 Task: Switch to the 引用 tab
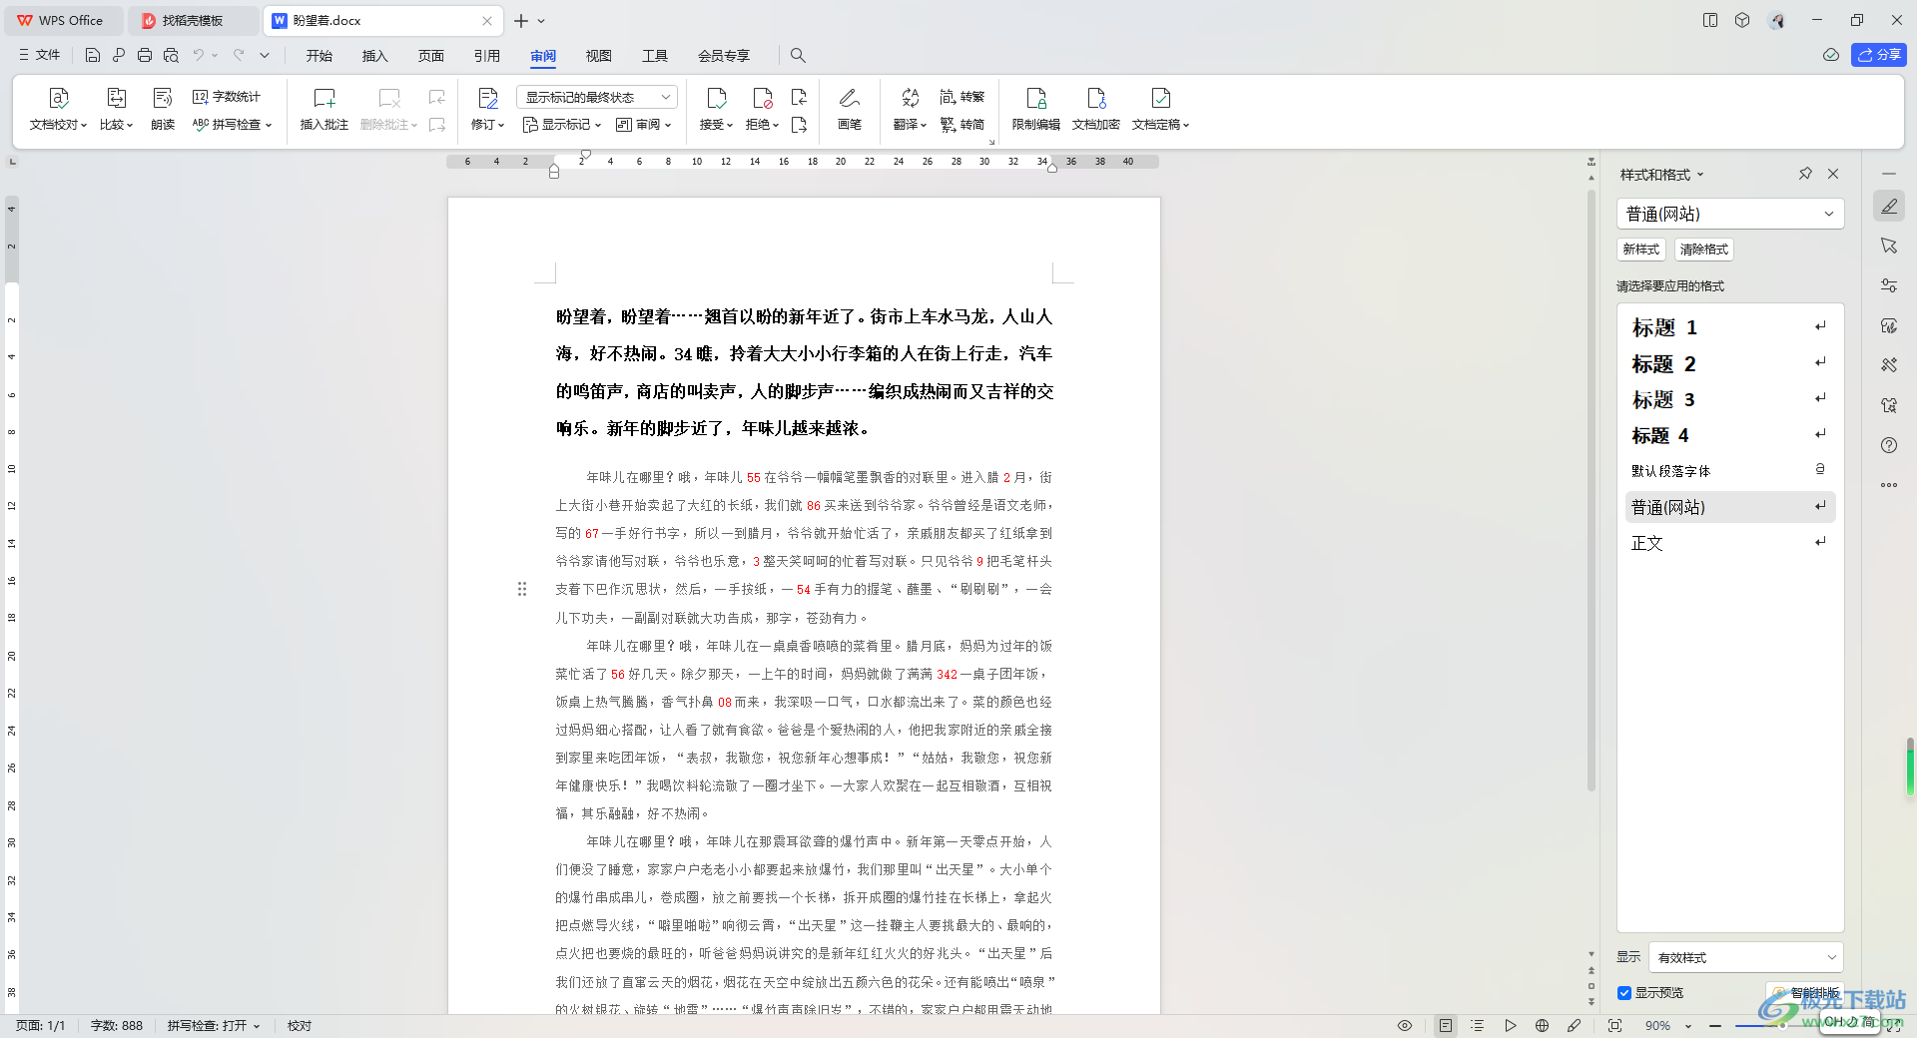pos(487,56)
